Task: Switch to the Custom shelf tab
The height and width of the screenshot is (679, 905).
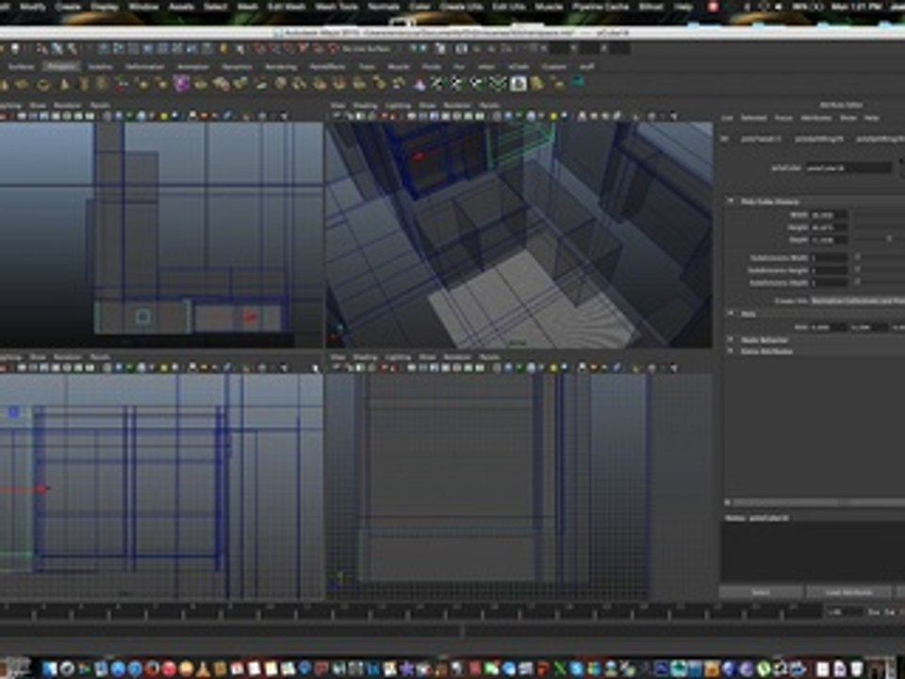Action: 553,67
